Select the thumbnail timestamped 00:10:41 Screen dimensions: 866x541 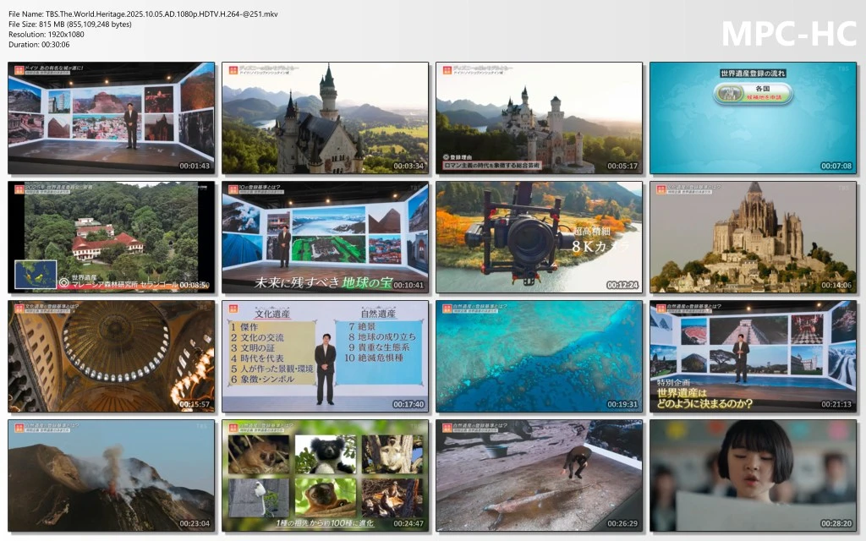click(x=325, y=237)
